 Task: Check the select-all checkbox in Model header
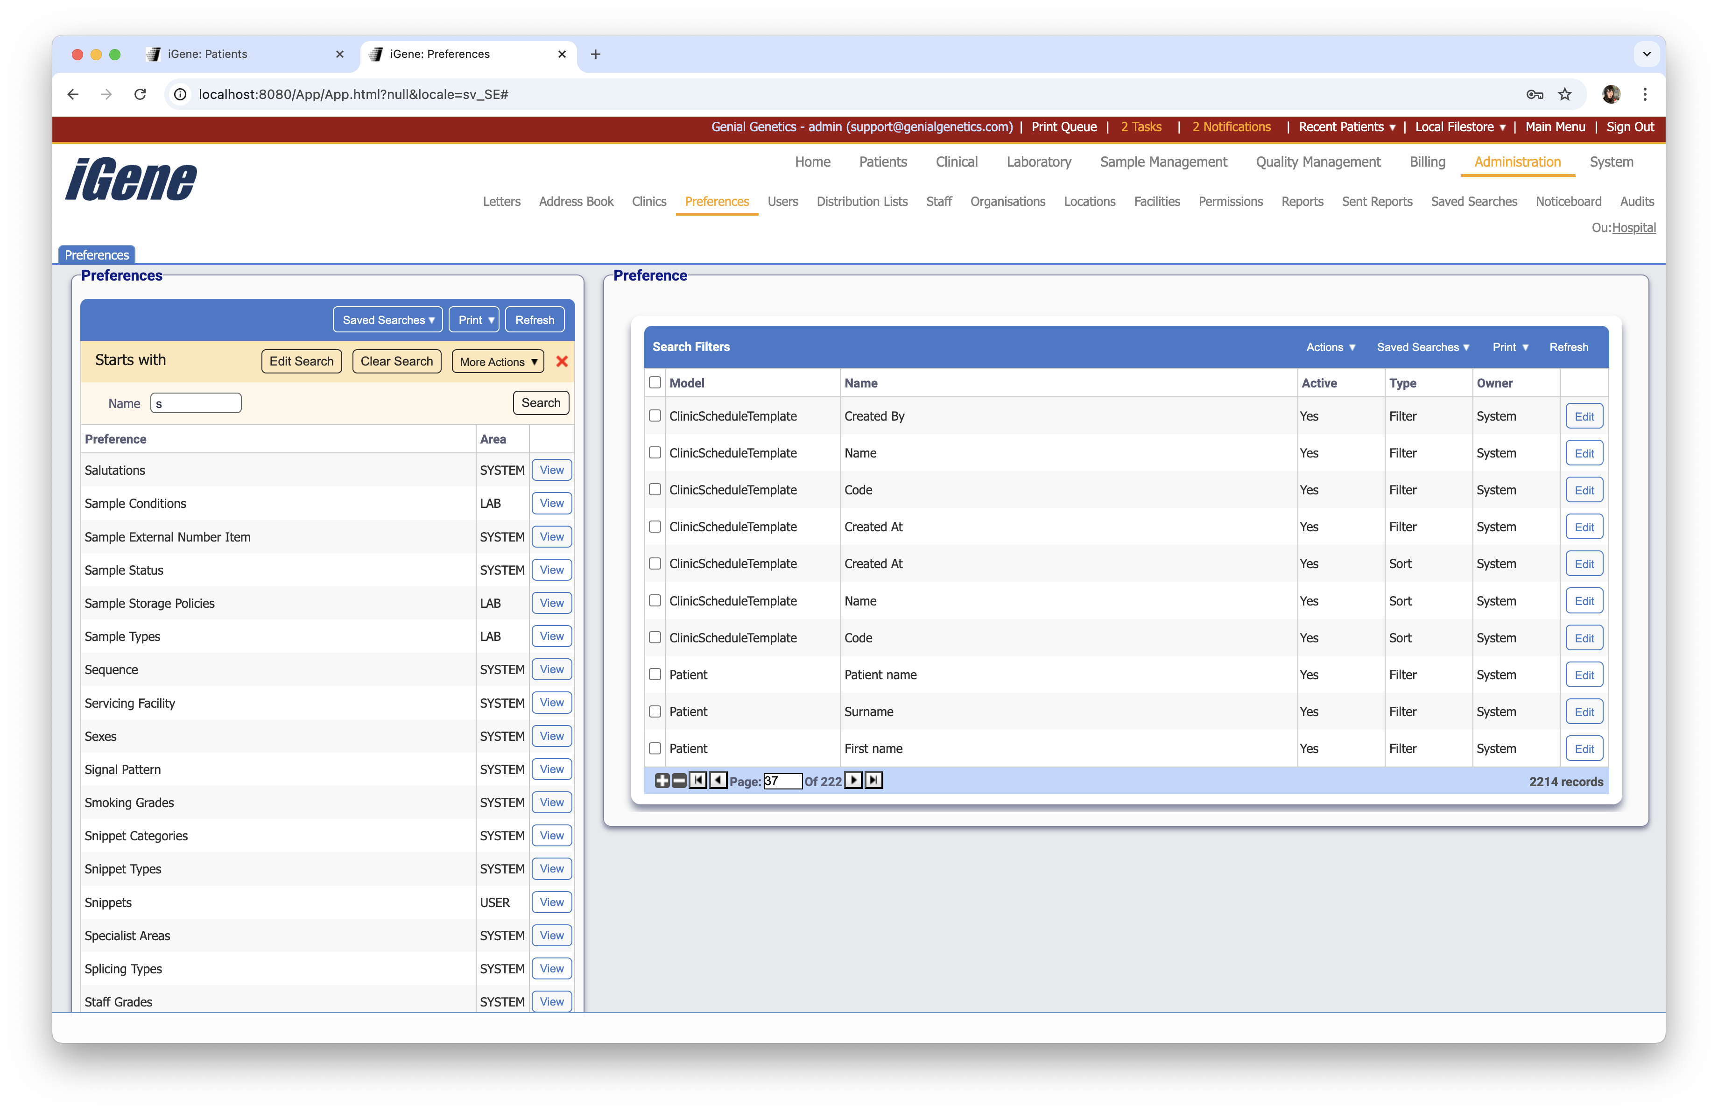point(655,382)
